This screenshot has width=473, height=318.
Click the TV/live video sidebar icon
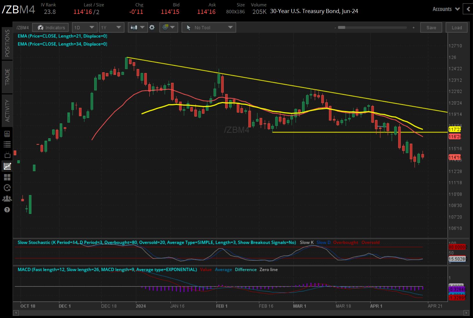pyautogui.click(x=7, y=155)
